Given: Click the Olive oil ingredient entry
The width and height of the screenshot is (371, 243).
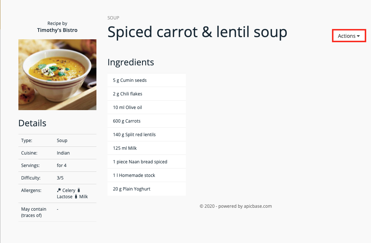Looking at the screenshot, I should 146,107.
